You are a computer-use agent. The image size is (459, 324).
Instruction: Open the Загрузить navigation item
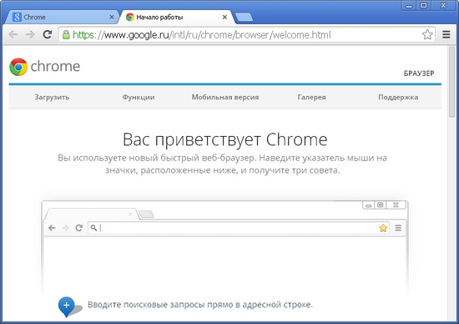(52, 97)
